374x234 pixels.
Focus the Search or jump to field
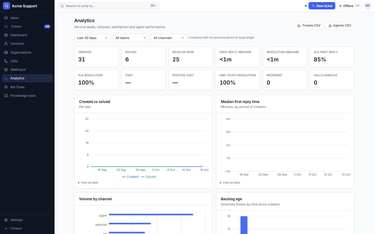click(x=108, y=6)
